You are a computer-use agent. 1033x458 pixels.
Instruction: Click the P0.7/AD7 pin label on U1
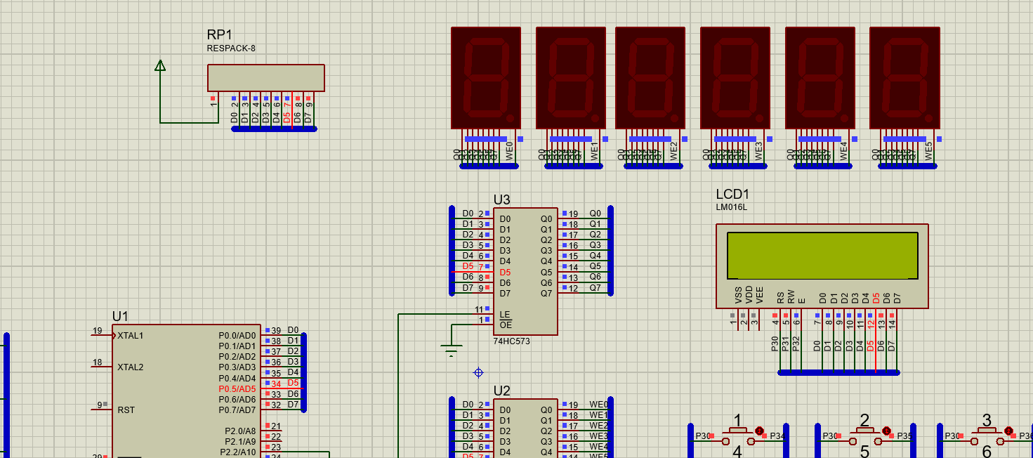coord(237,410)
